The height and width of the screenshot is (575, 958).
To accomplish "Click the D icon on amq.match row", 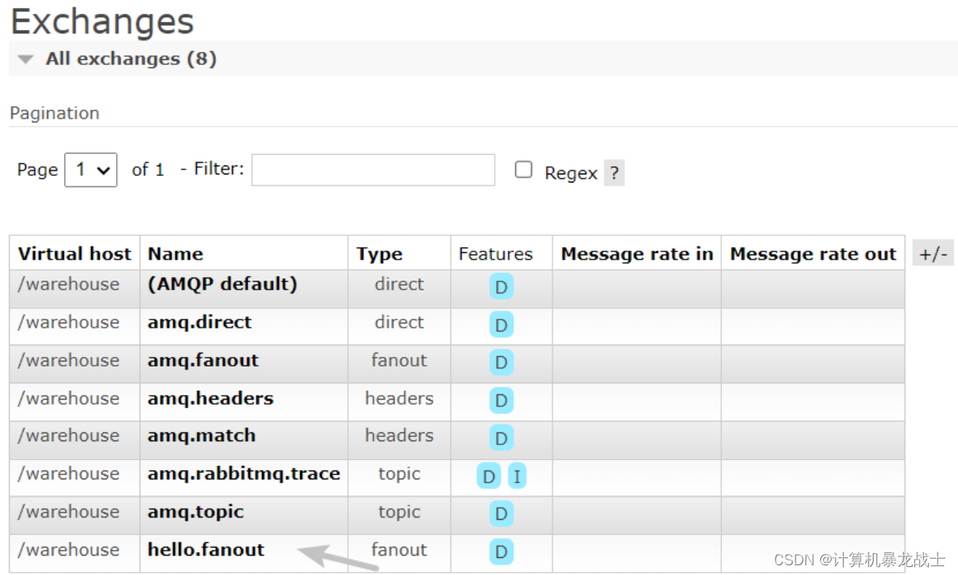I will click(500, 438).
